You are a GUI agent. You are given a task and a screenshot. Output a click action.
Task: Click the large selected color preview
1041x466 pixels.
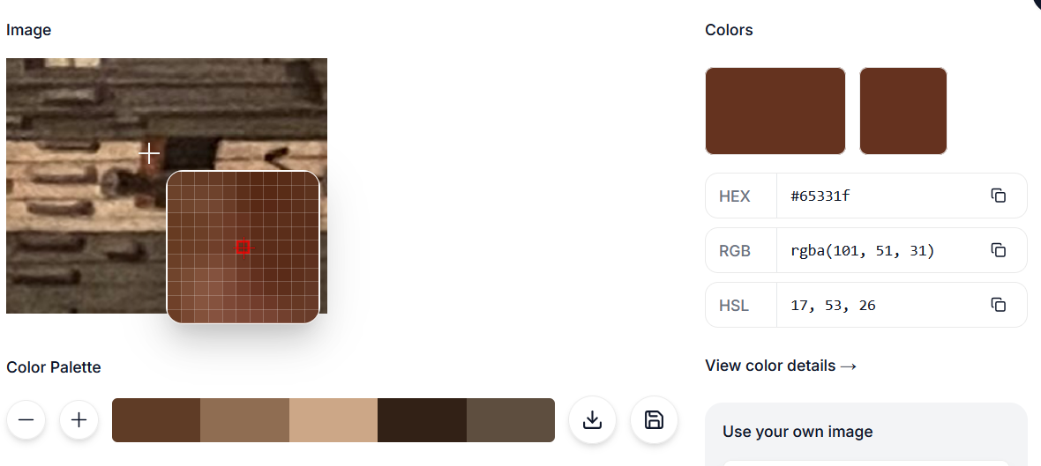[x=775, y=111]
